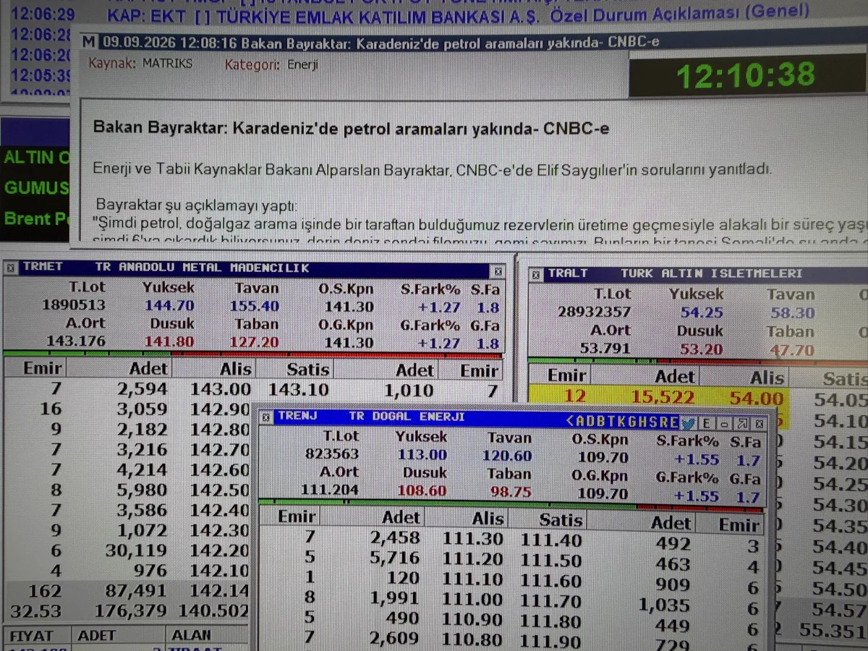
Task: Click TRENJ A.Ort value 111.204
Action: 329,490
